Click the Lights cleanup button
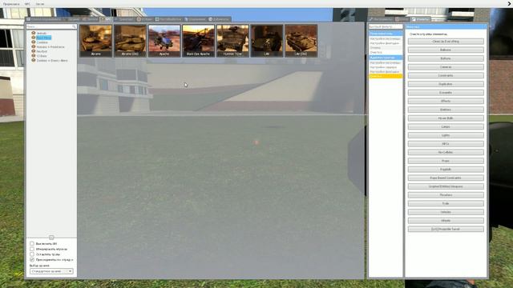 point(446,135)
